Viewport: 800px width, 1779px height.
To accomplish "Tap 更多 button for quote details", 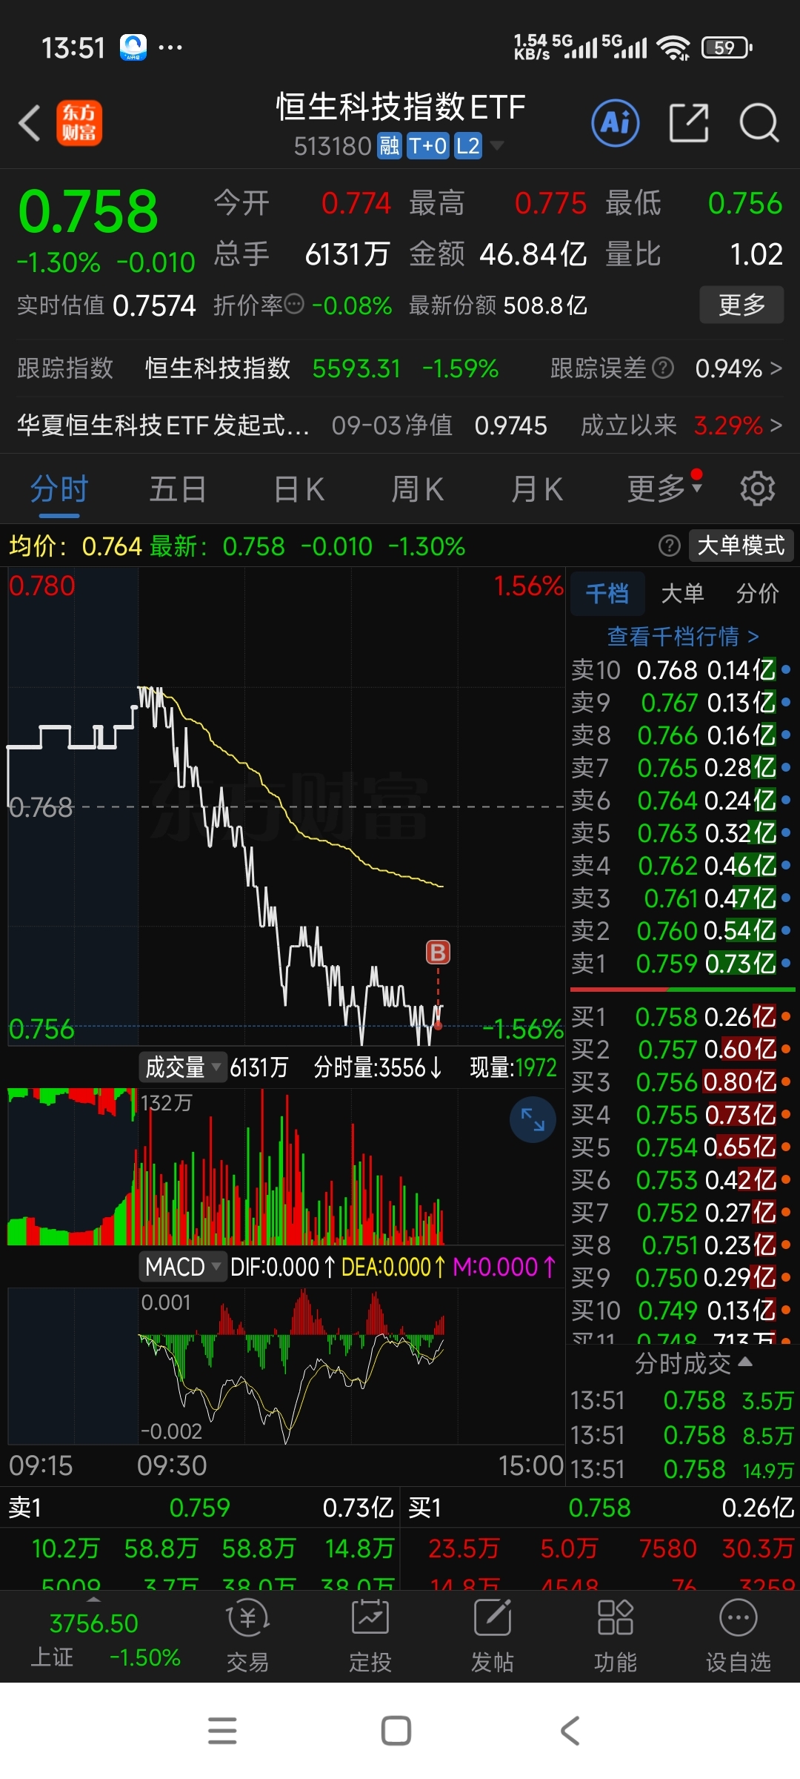I will click(x=741, y=305).
